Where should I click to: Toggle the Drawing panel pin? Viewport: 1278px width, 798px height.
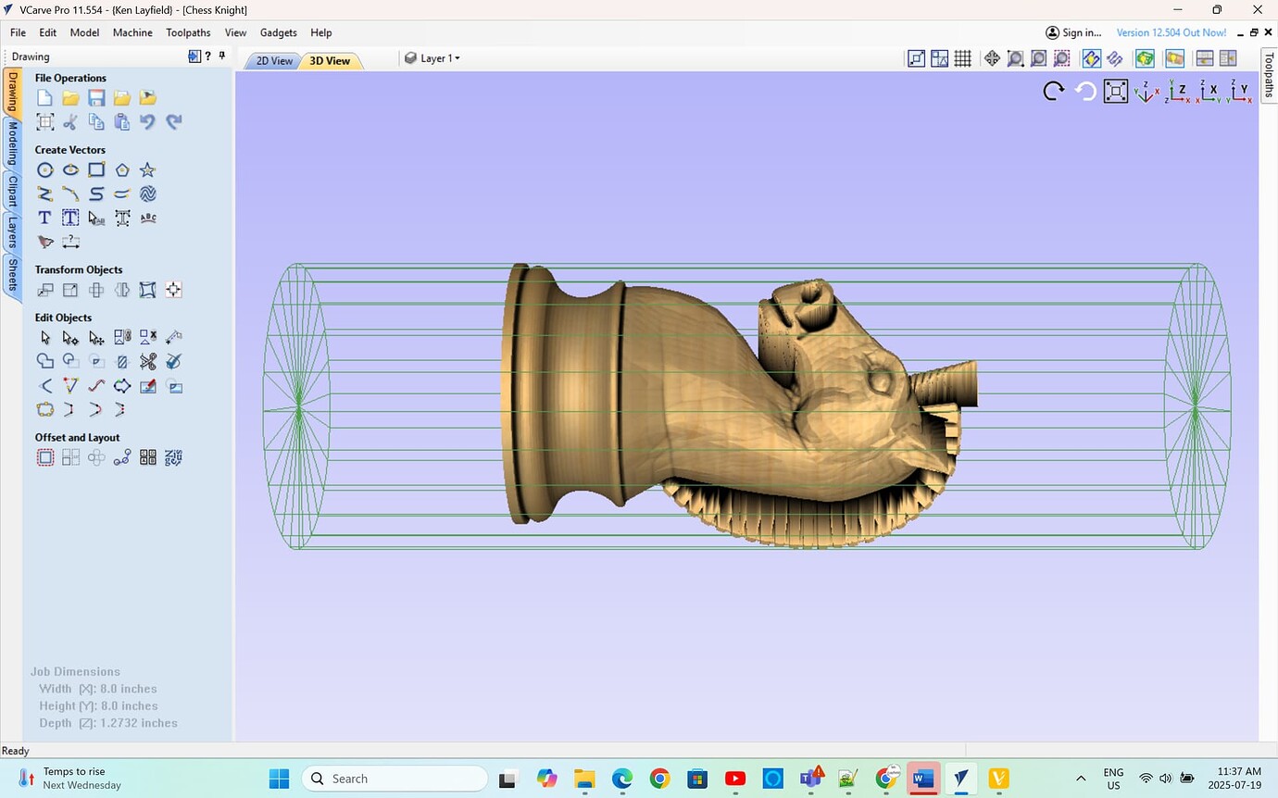click(221, 56)
